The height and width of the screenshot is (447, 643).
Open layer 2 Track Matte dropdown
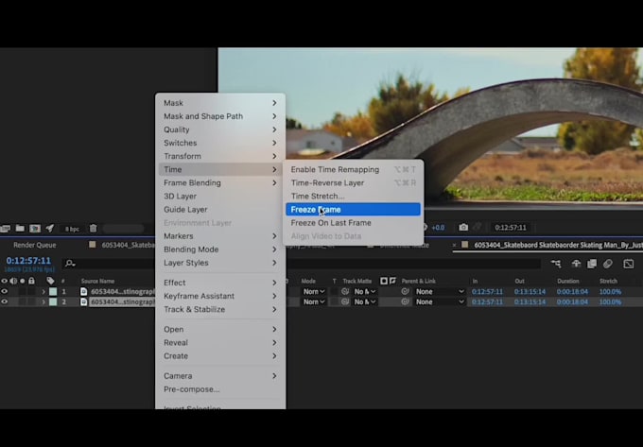365,302
